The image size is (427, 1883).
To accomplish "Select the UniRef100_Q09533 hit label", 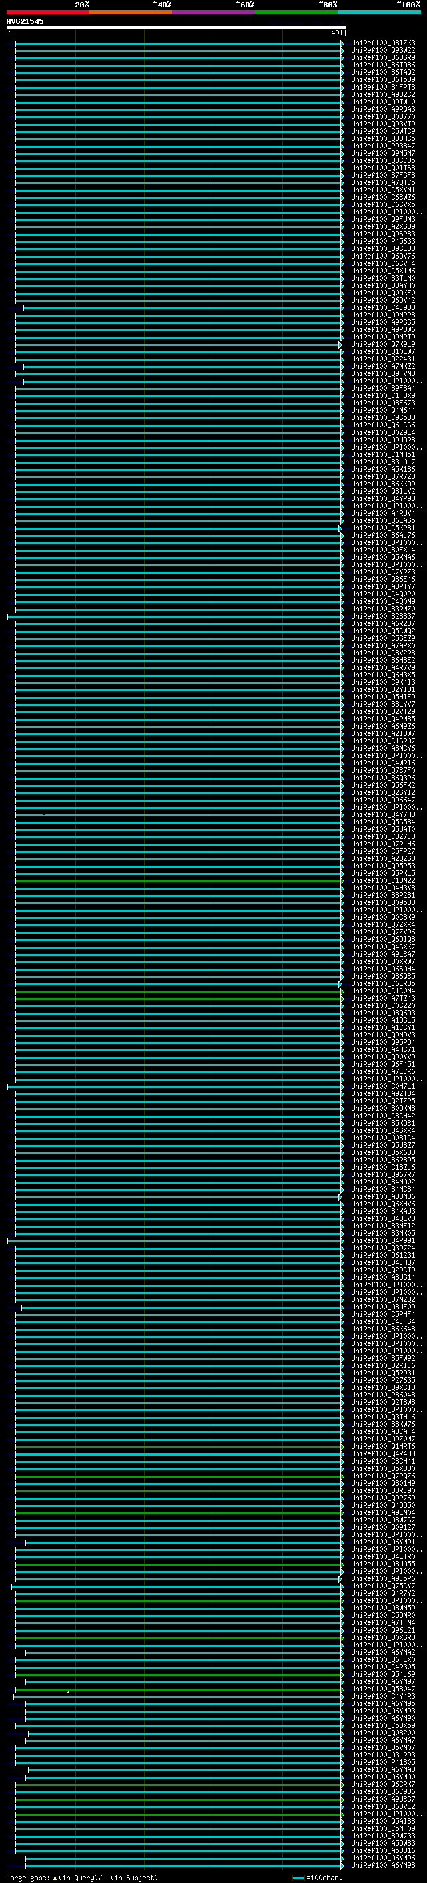I will point(383,903).
